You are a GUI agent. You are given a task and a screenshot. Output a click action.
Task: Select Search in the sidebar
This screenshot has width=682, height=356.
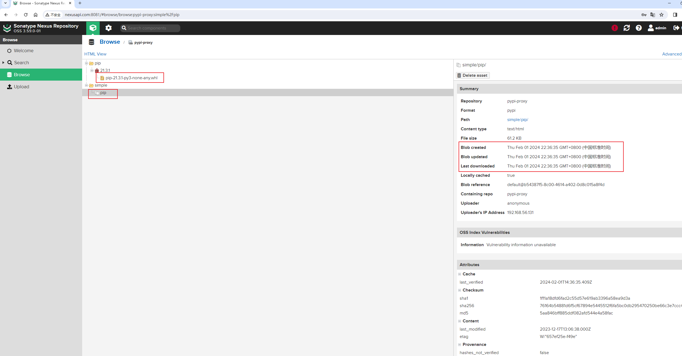[x=41, y=63]
